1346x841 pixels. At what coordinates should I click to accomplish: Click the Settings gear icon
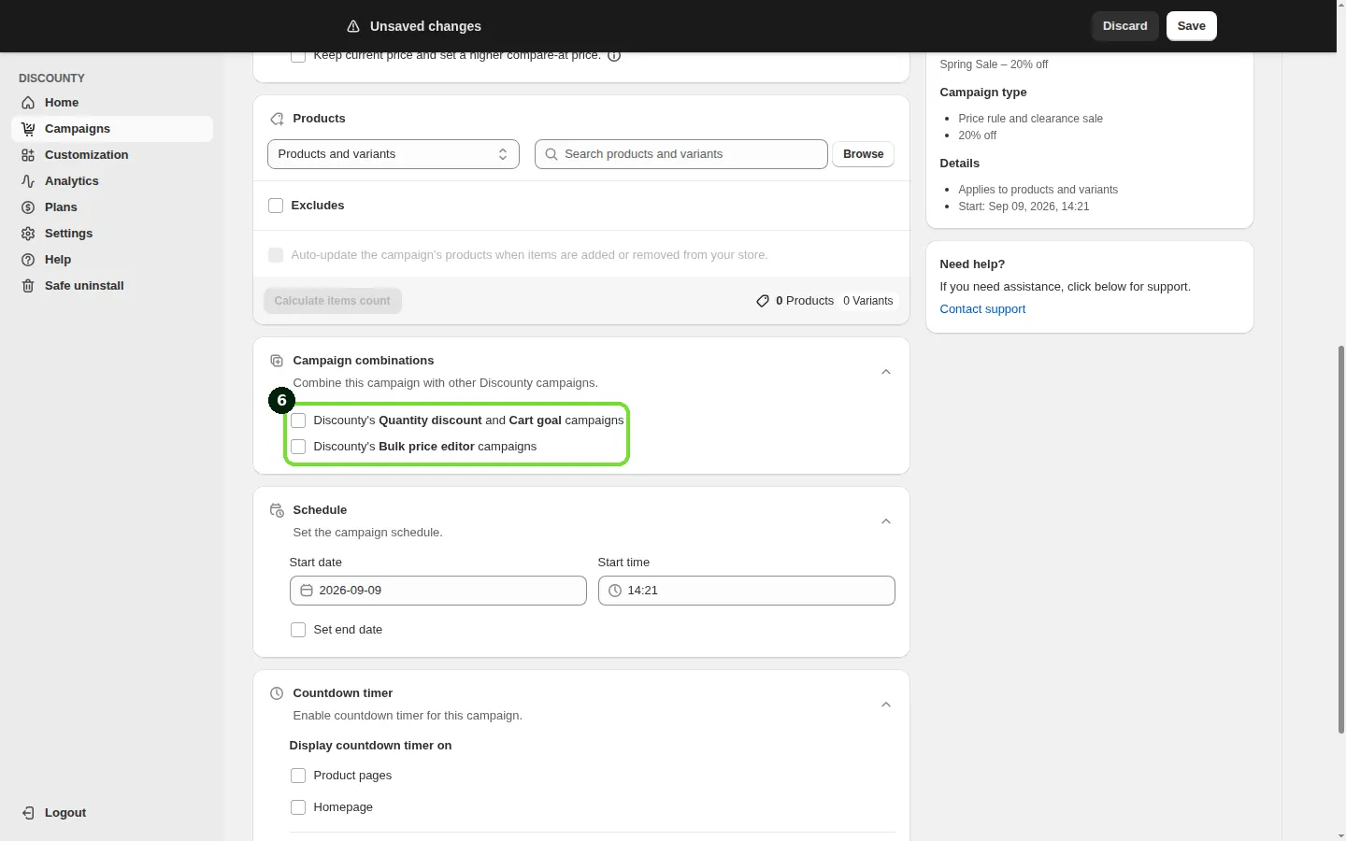(x=28, y=234)
